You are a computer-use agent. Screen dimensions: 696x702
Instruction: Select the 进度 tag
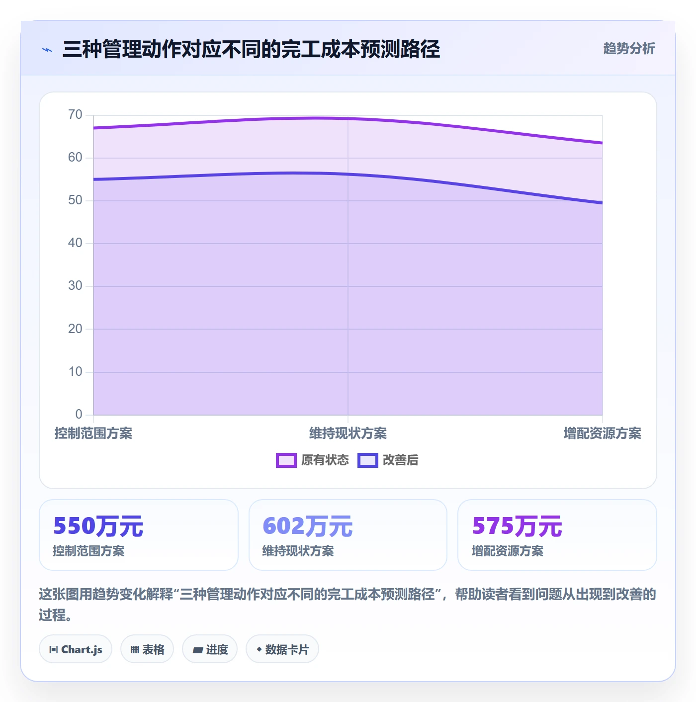click(210, 649)
